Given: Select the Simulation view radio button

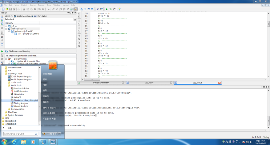Looking at the screenshot, I should click(x=32, y=16).
